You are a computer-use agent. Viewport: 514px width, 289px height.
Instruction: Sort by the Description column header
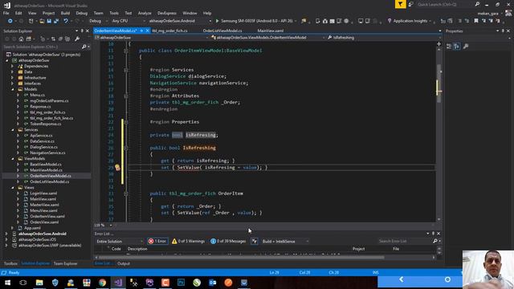137,249
